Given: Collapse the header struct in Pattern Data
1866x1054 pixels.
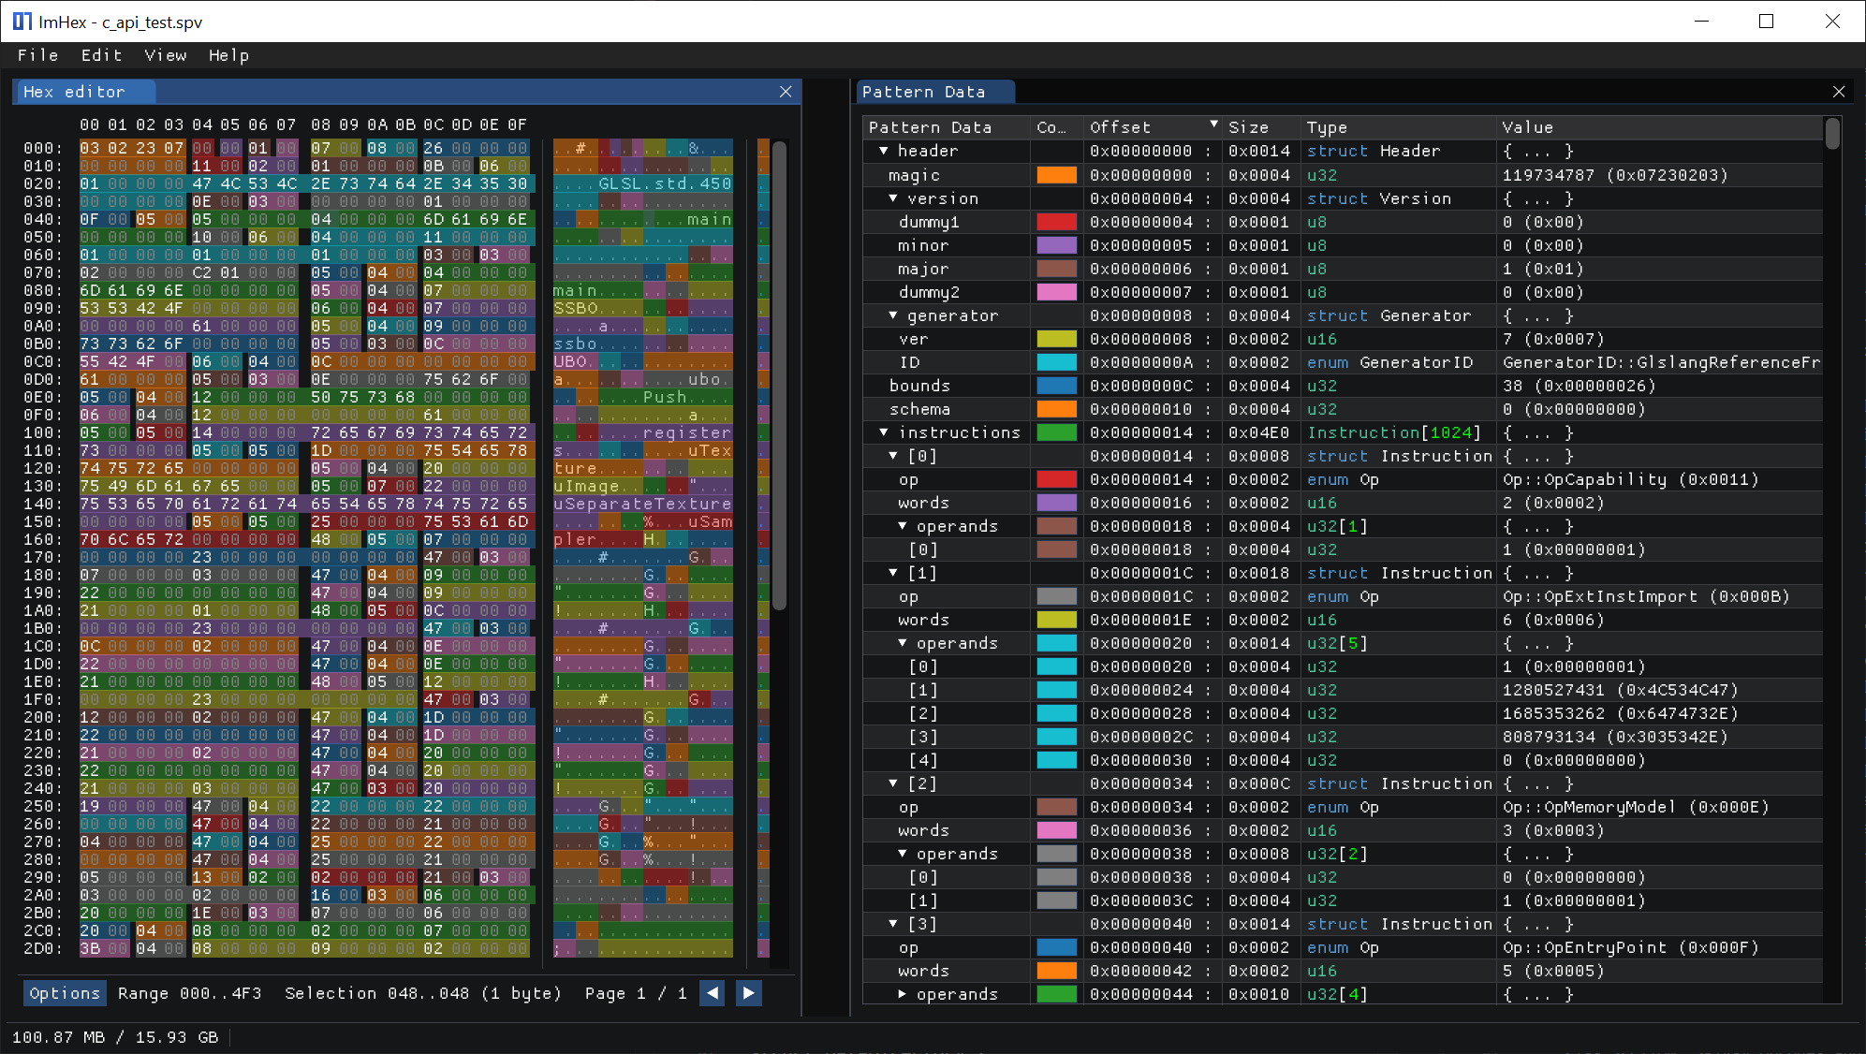Looking at the screenshot, I should [883, 151].
